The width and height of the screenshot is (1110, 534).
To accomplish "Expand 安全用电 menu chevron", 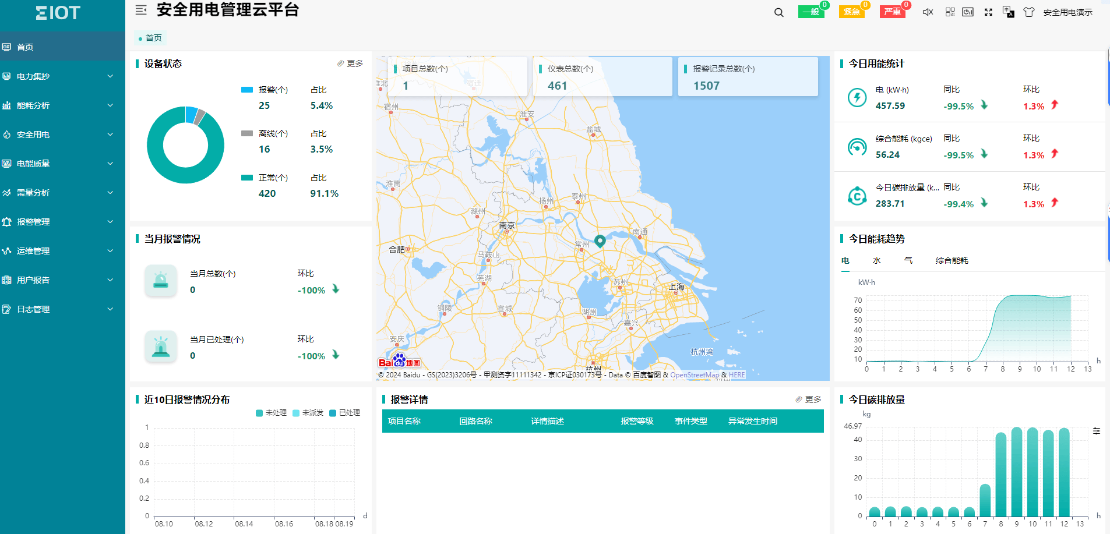I will tap(110, 135).
